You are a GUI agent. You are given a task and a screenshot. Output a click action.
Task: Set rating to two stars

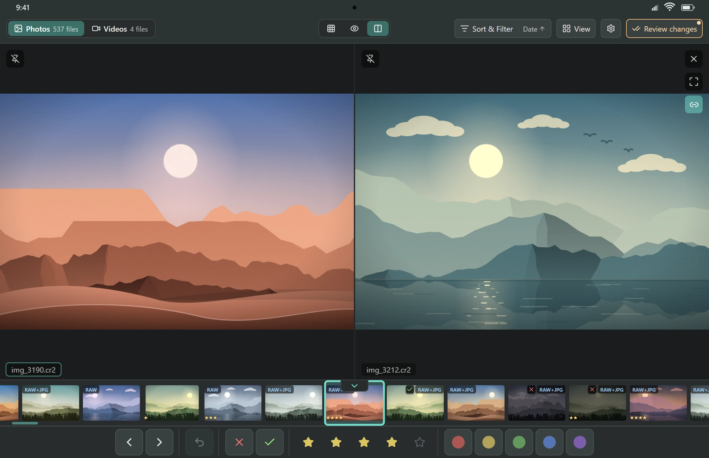[336, 442]
